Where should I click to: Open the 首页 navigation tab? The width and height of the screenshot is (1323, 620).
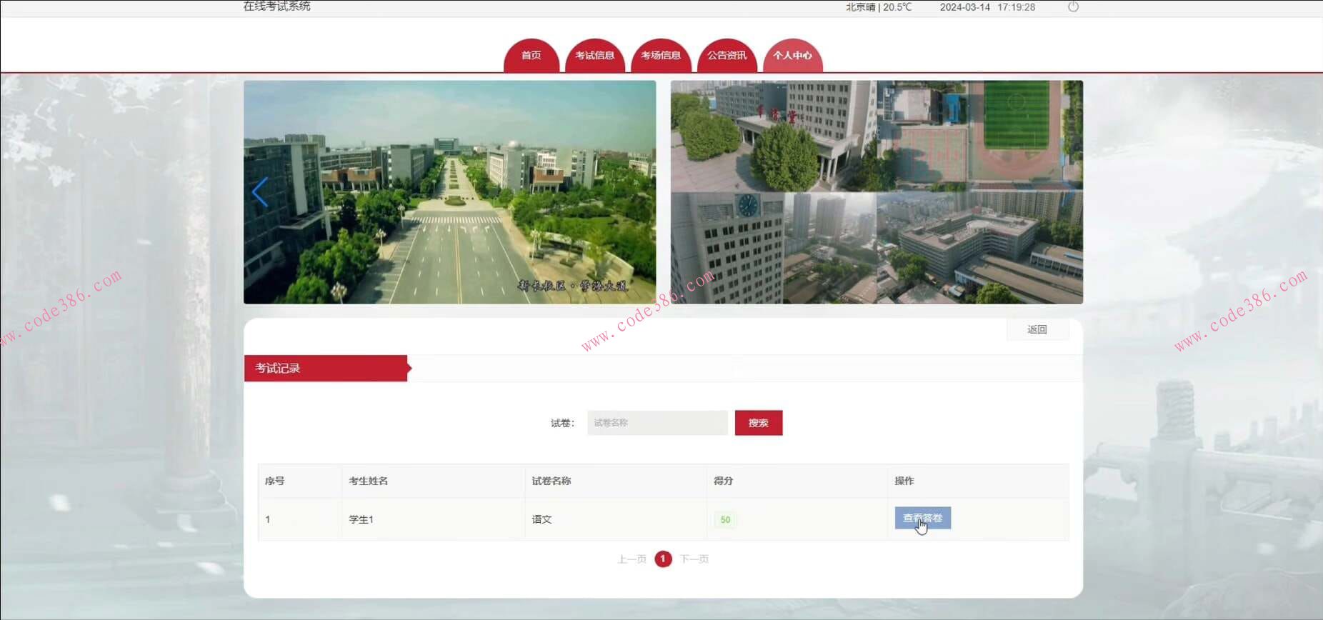[x=531, y=56]
